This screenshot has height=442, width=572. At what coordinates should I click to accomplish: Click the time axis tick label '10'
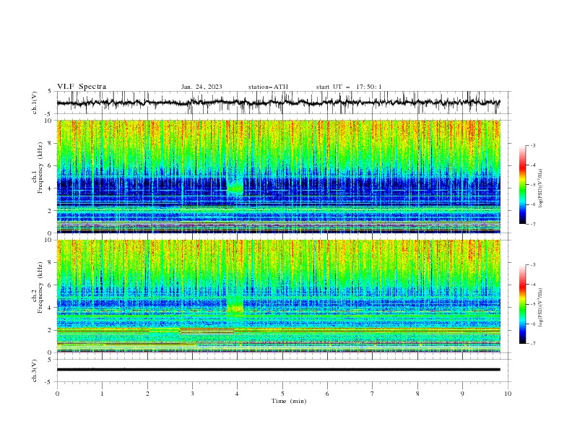tap(508, 394)
